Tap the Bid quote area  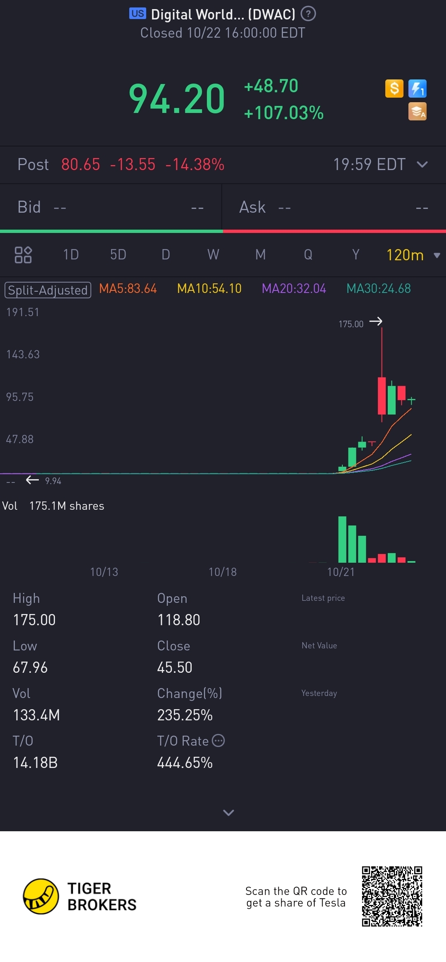(111, 207)
